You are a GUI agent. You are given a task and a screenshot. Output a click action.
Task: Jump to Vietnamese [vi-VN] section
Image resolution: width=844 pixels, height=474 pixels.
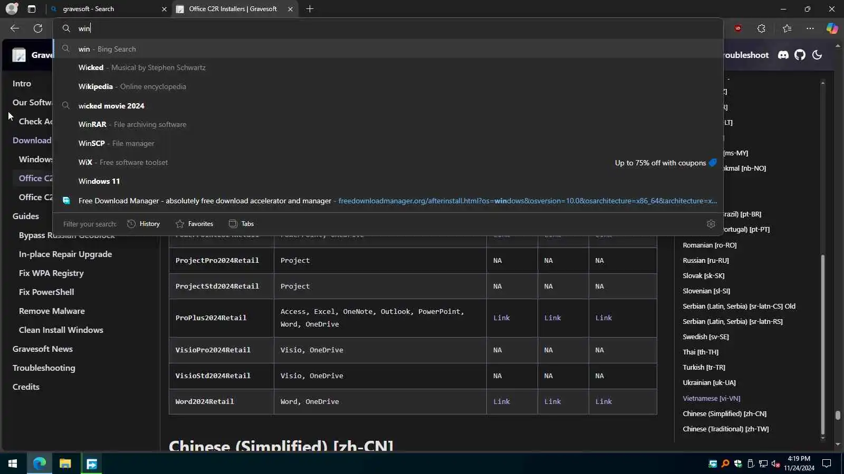(712, 398)
